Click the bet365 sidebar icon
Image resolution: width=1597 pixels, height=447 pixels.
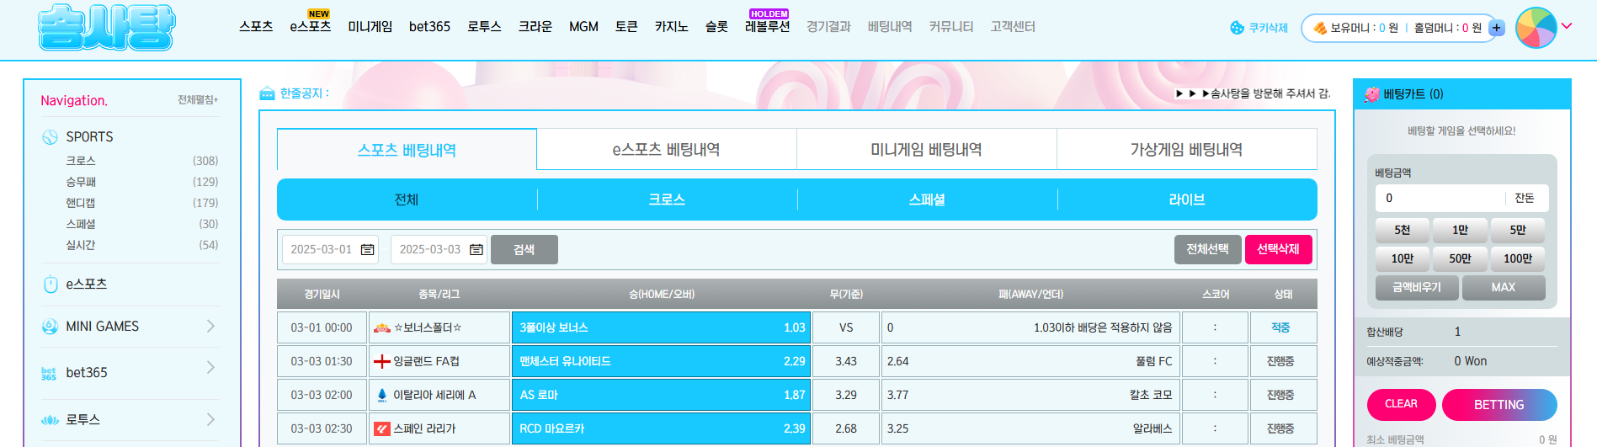point(49,373)
